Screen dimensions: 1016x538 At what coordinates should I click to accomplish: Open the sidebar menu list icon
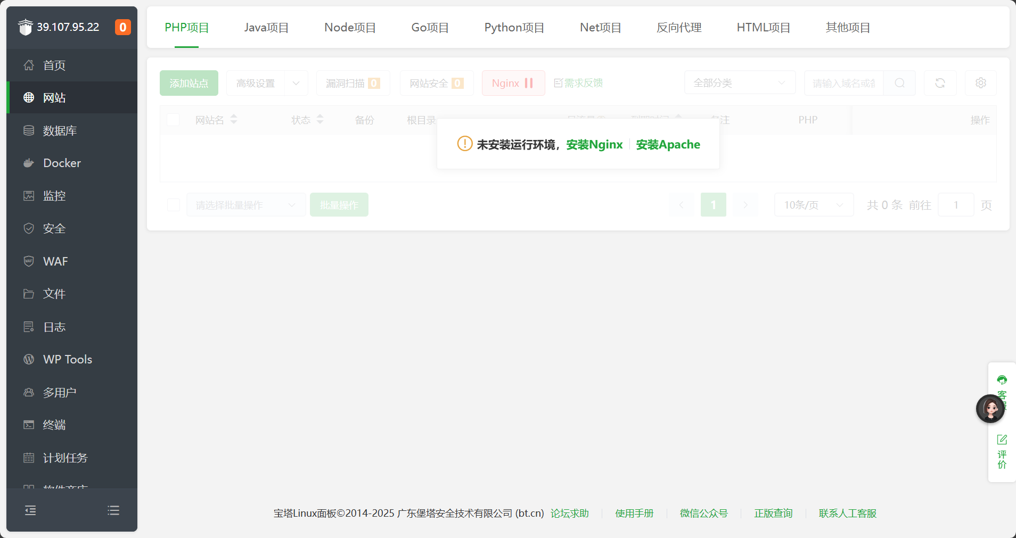click(x=113, y=510)
